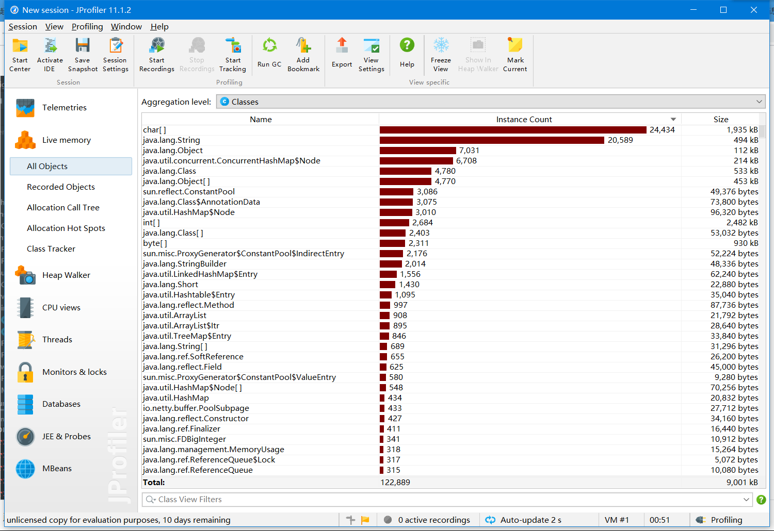The width and height of the screenshot is (774, 531).
Task: Run garbage collection with Run GC
Action: pos(269,53)
